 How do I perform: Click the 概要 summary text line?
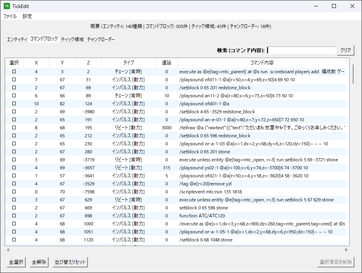tap(181, 26)
